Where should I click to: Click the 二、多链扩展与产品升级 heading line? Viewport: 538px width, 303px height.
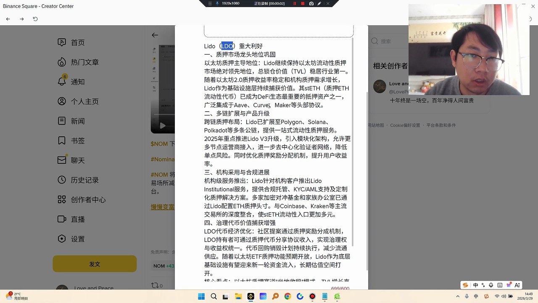point(237,114)
